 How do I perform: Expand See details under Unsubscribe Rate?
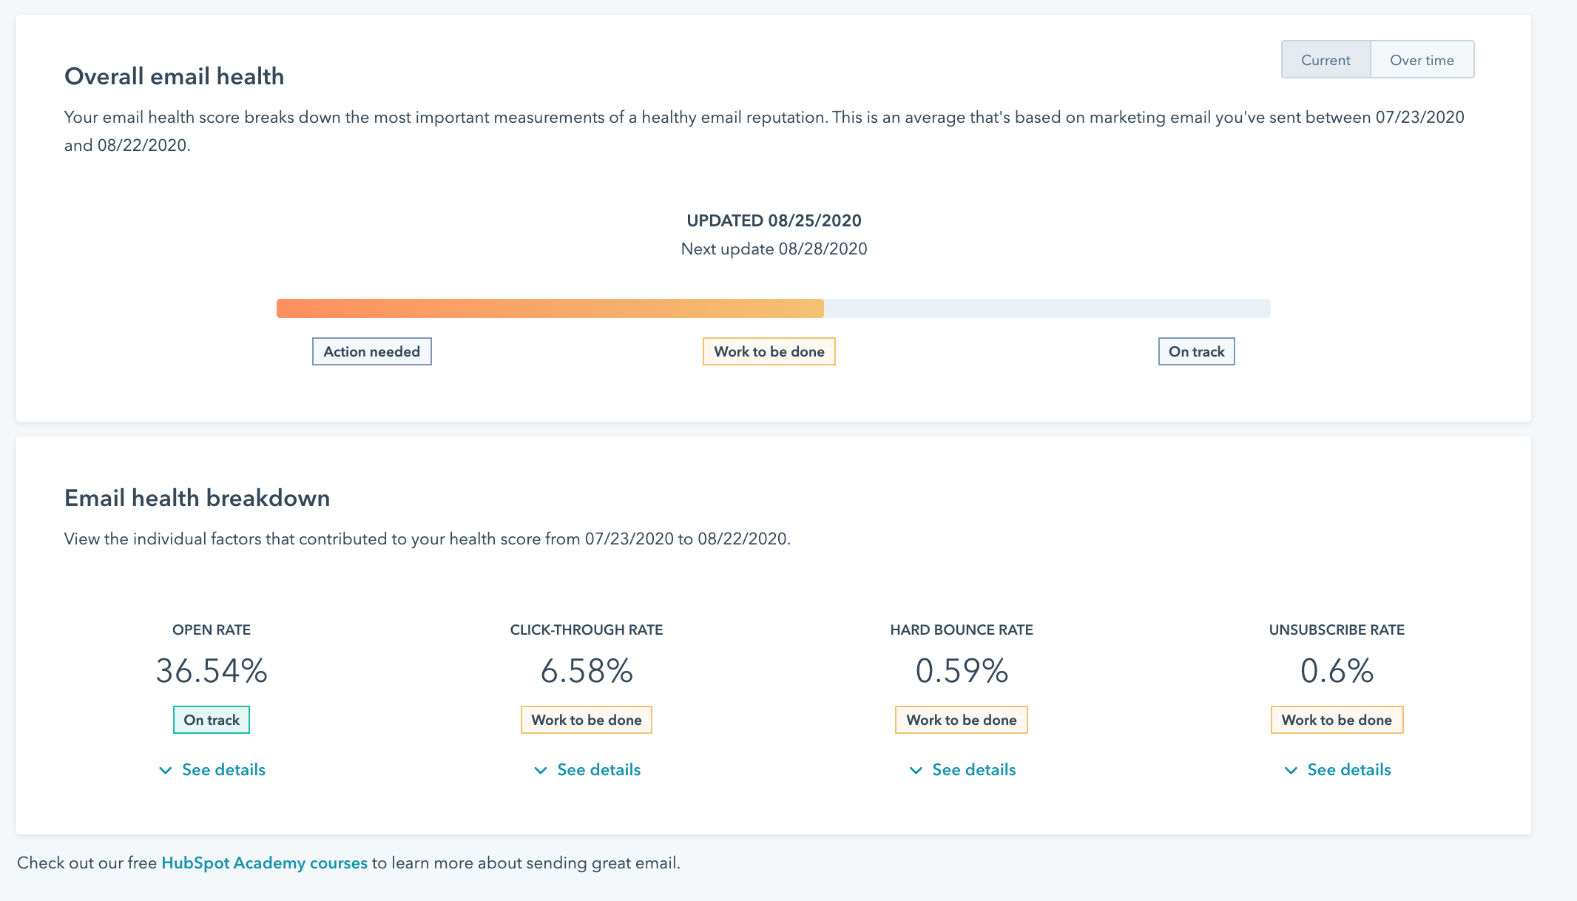click(x=1337, y=770)
